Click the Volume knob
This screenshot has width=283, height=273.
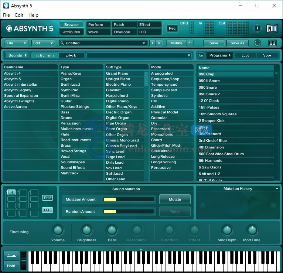tap(58, 230)
